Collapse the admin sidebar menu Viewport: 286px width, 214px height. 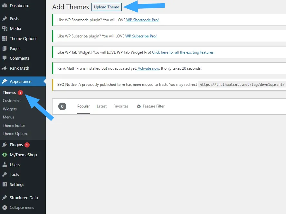coord(5,208)
